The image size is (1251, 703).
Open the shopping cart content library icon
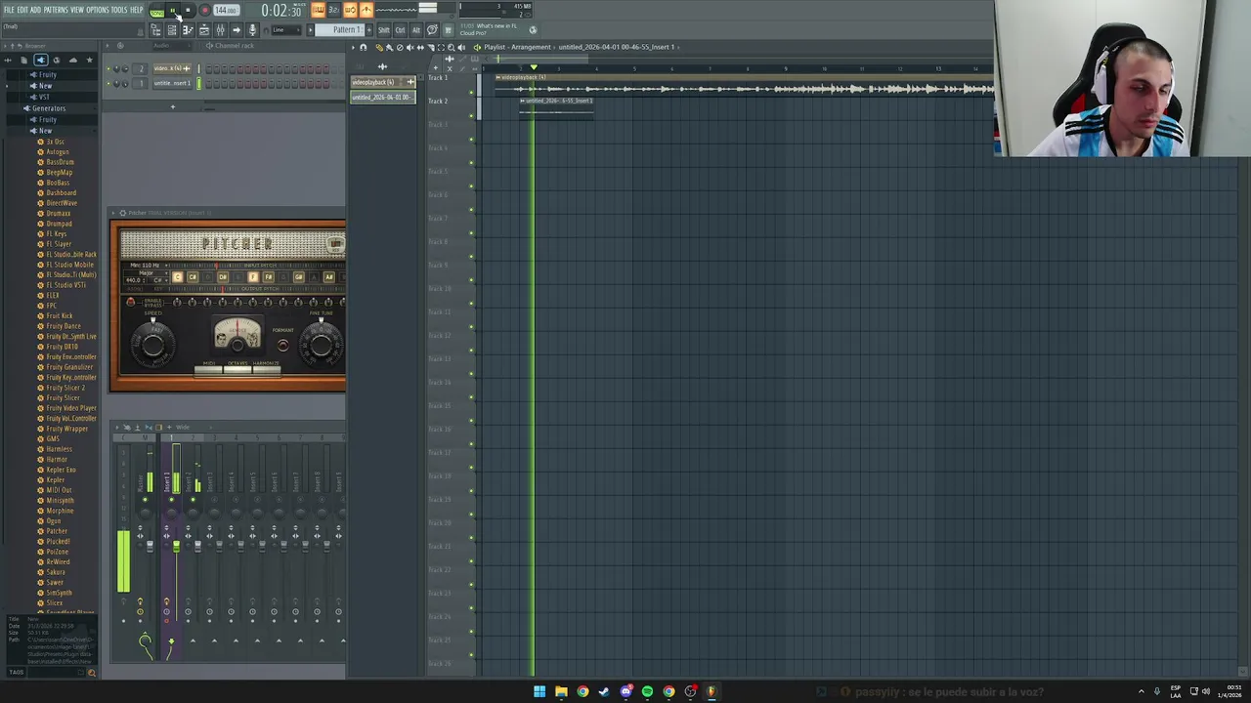pyautogui.click(x=448, y=30)
